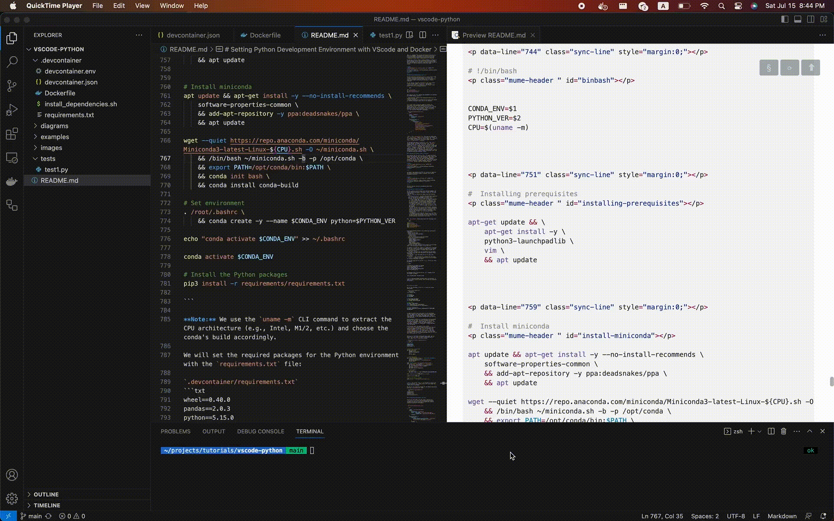Click the editor minimap
This screenshot has height=521, width=834.
pos(422,239)
